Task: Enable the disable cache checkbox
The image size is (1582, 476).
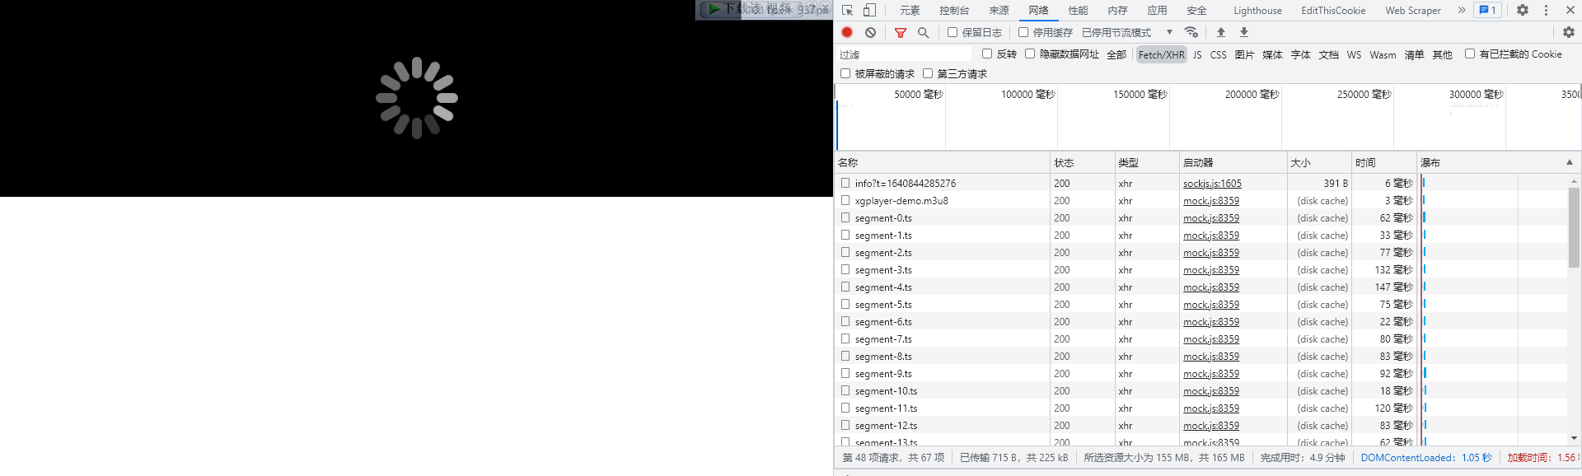Action: coord(1023,32)
